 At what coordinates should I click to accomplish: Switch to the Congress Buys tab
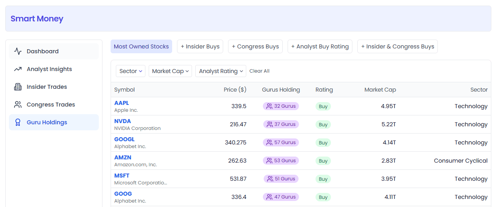pos(255,46)
